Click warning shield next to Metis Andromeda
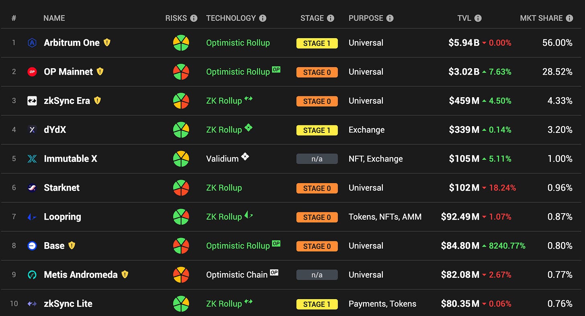This screenshot has height=316, width=585. point(125,274)
